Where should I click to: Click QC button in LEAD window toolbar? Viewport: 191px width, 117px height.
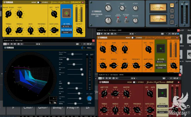pyautogui.click(x=173, y=34)
